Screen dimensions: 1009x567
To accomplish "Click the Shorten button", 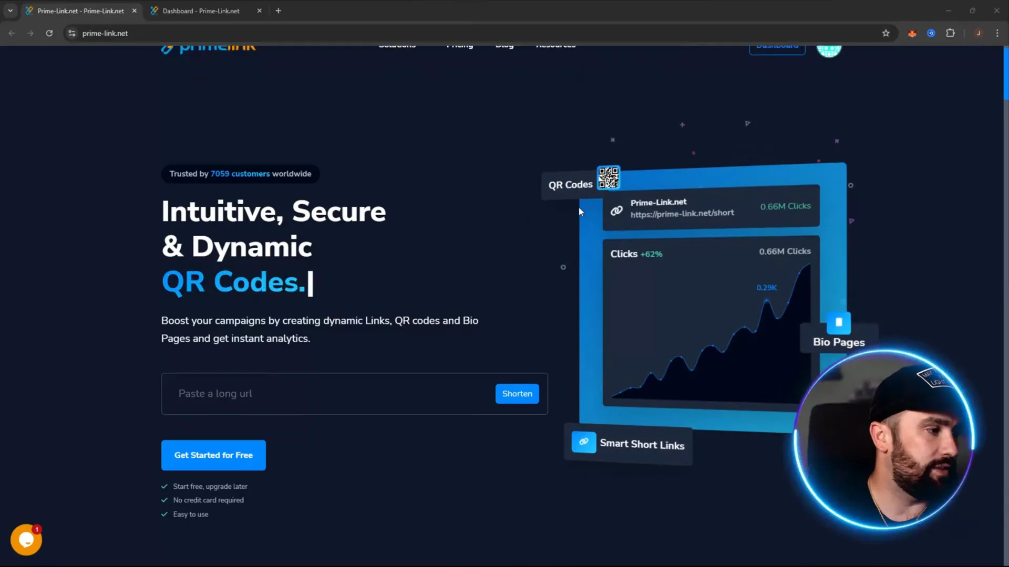I will [x=517, y=394].
